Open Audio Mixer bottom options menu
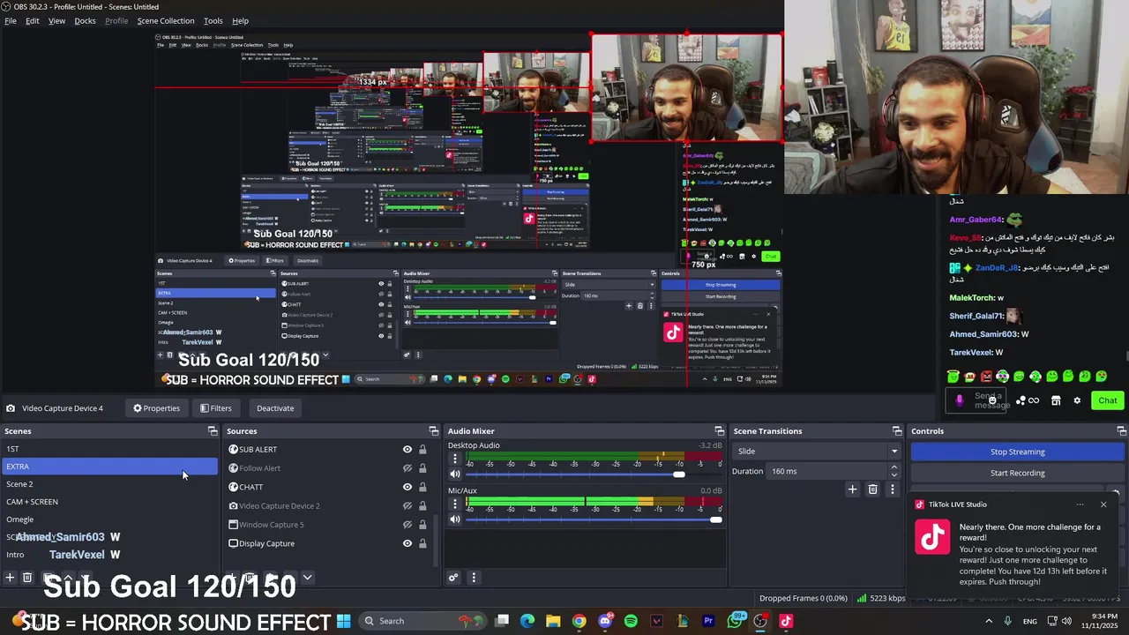 (x=474, y=578)
